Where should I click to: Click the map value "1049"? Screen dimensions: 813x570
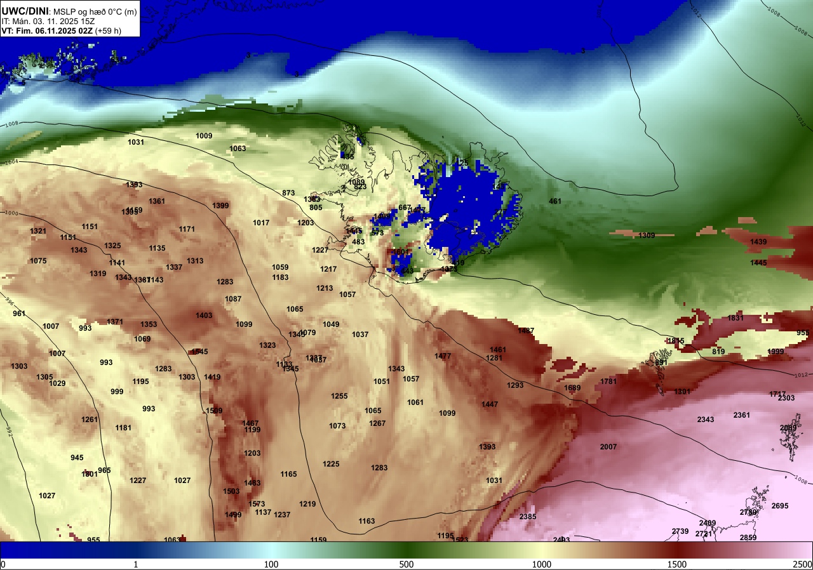click(331, 324)
